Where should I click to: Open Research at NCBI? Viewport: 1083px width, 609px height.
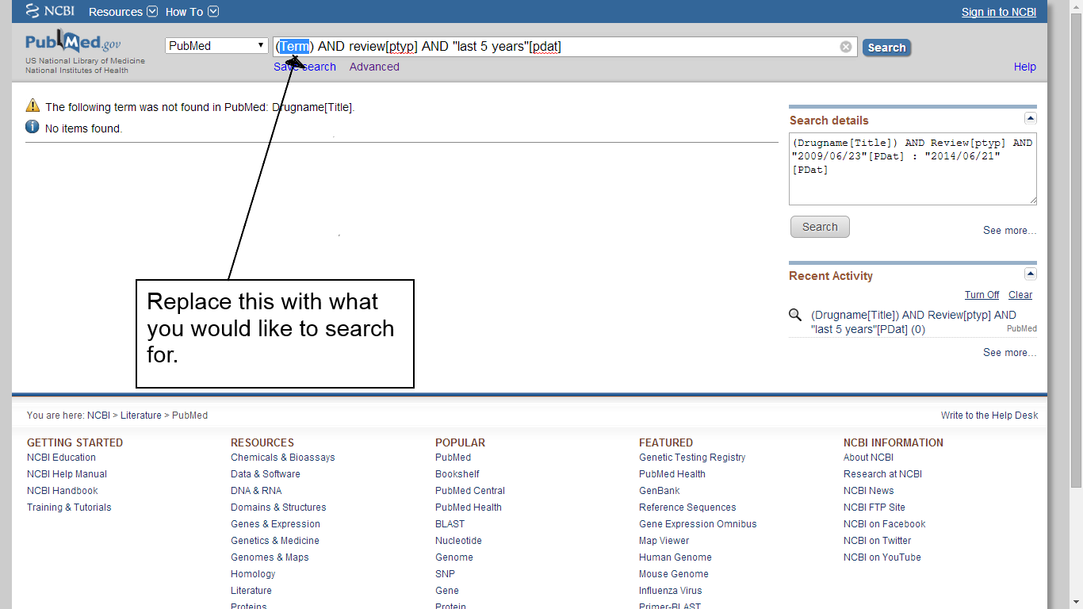pos(882,474)
